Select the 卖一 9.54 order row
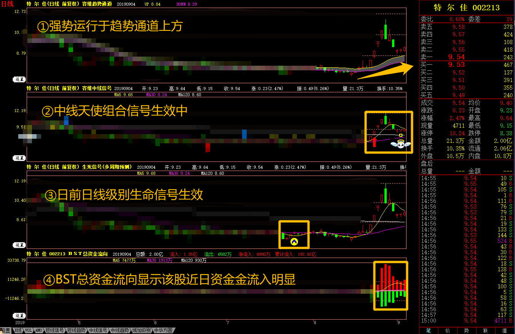 tap(467, 57)
